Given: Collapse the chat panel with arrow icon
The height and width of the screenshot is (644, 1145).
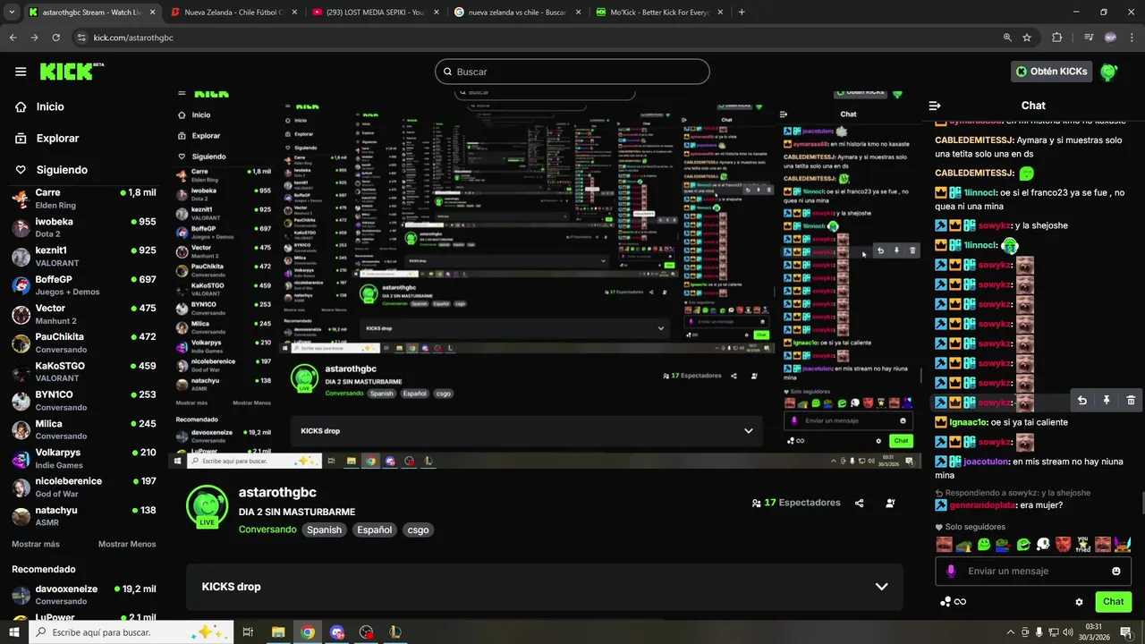Looking at the screenshot, I should (x=935, y=106).
